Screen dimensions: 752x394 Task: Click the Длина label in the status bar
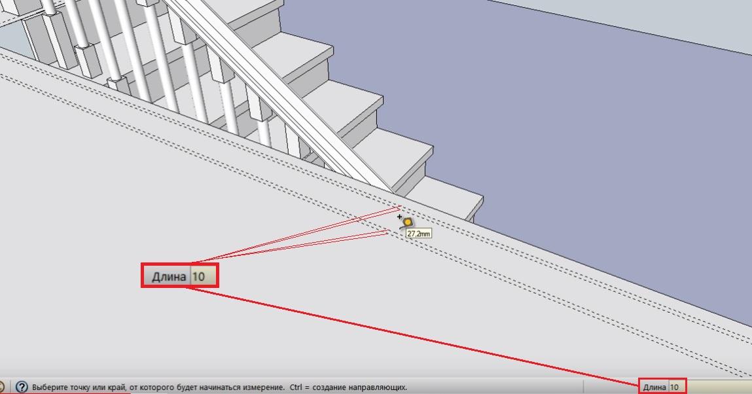coord(654,387)
